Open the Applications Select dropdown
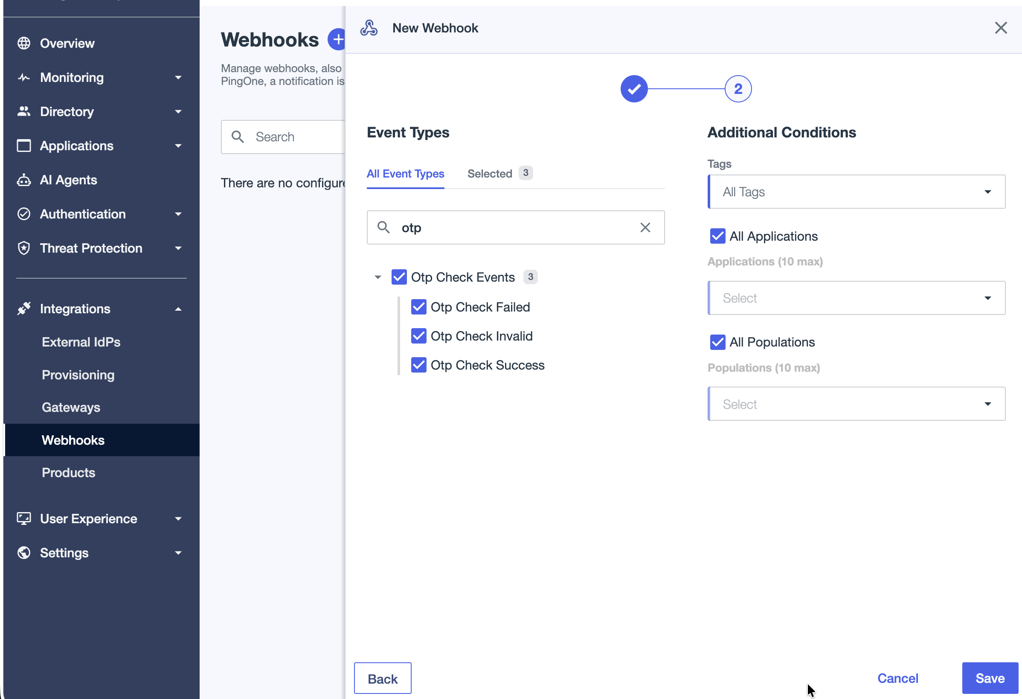The height and width of the screenshot is (699, 1022). (x=856, y=298)
